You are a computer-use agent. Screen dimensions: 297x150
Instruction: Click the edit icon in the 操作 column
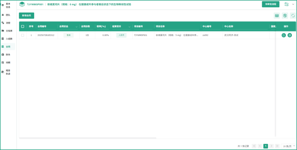[x=284, y=35]
